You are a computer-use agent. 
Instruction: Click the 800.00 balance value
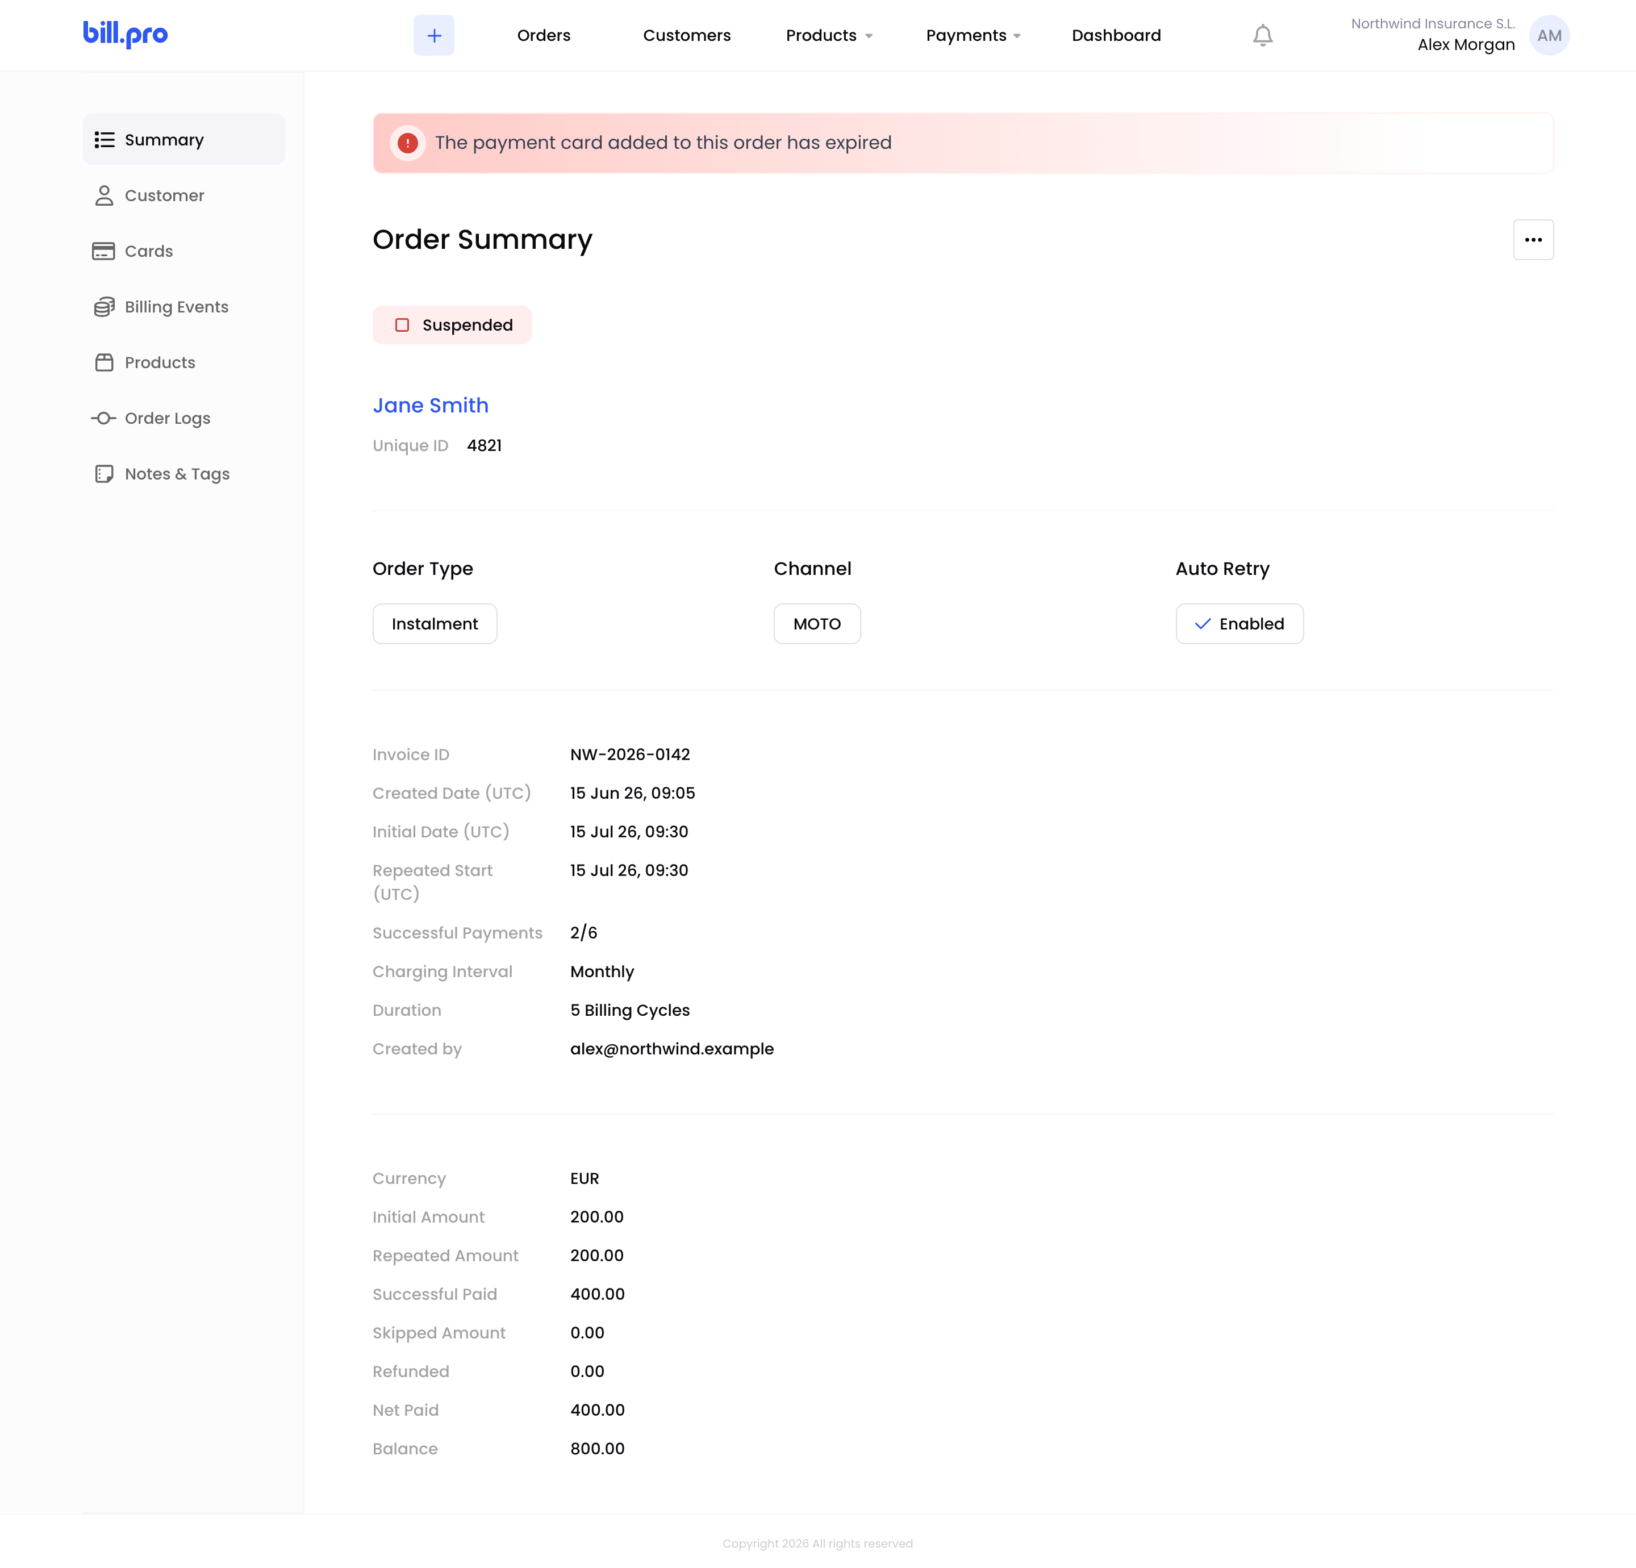point(598,1449)
